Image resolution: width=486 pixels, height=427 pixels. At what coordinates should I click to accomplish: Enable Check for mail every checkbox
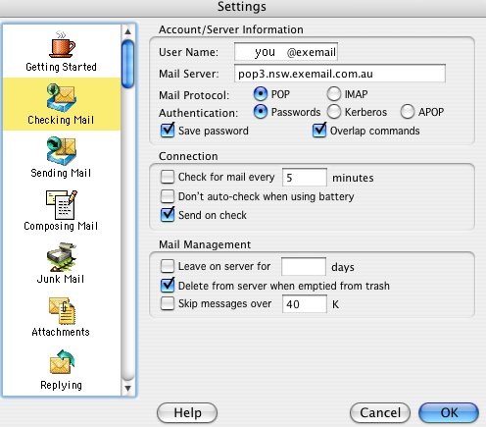[168, 177]
